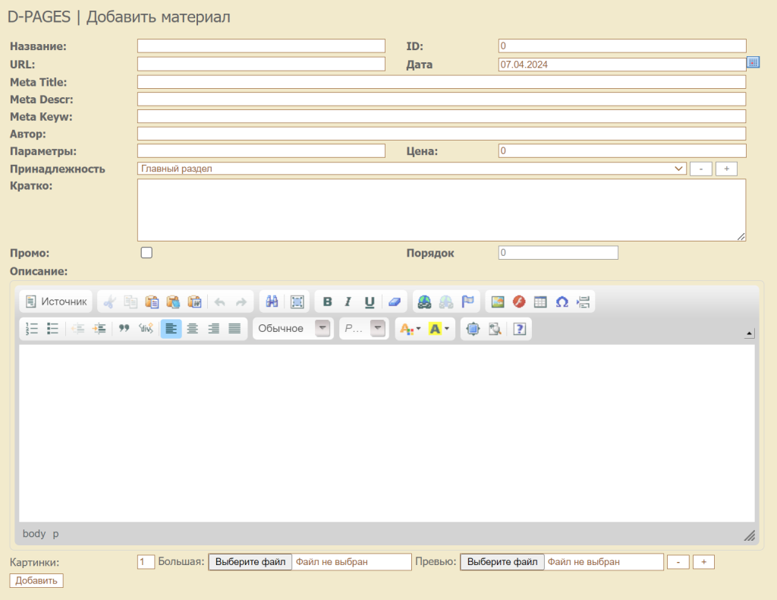Open the font size dropdown
The height and width of the screenshot is (600, 777).
coord(364,328)
